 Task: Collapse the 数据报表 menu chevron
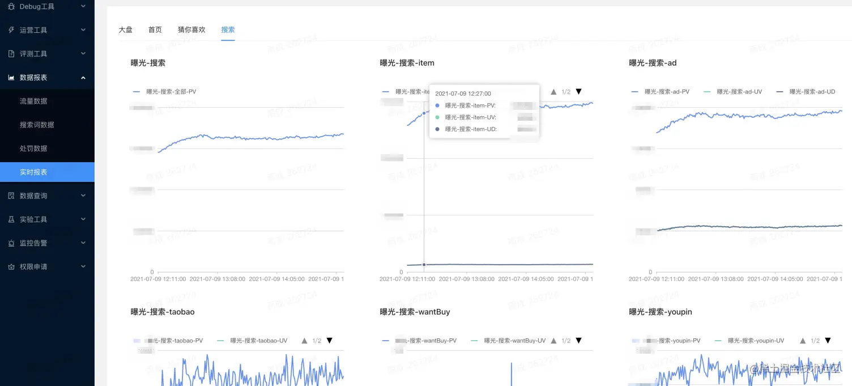coord(83,78)
